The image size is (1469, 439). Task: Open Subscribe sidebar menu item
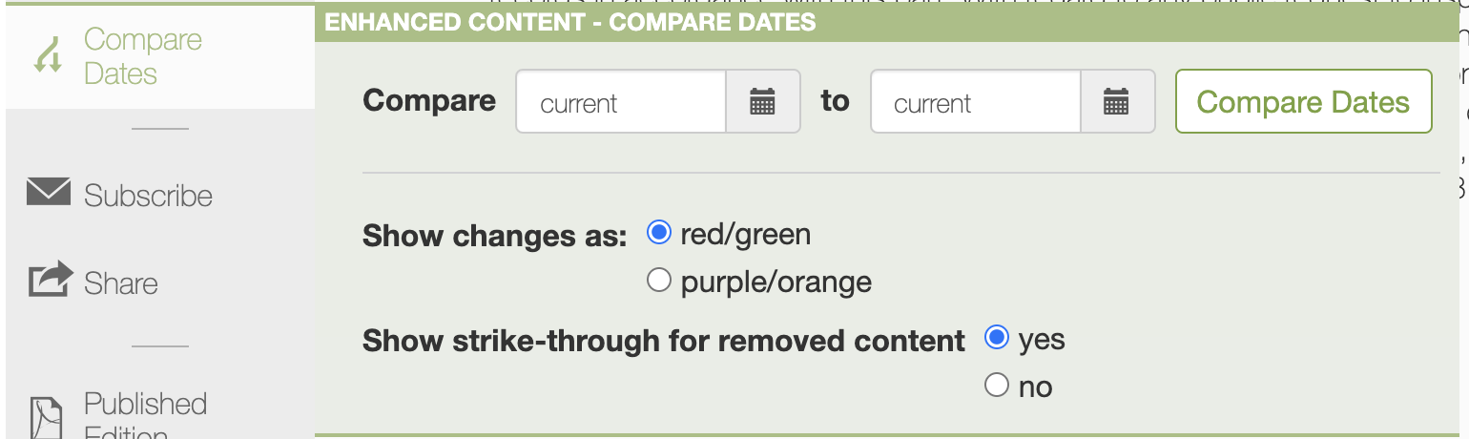(148, 196)
